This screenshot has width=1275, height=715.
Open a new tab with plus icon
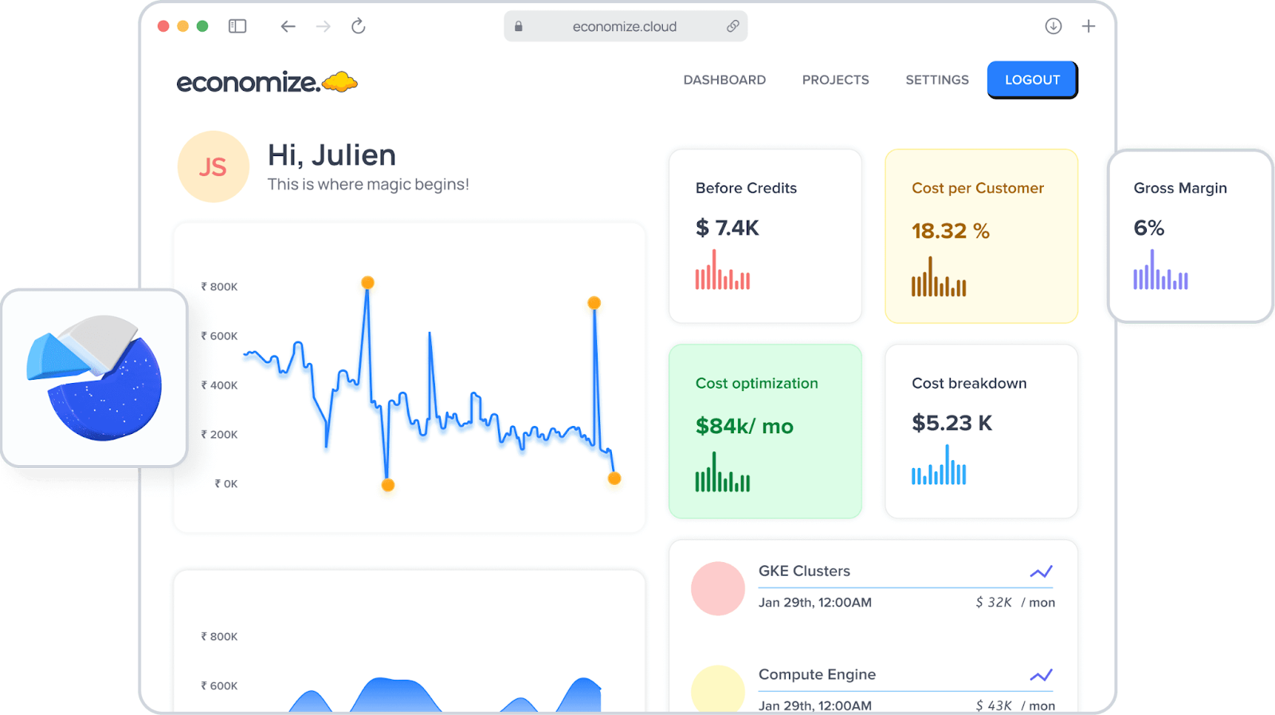point(1089,26)
